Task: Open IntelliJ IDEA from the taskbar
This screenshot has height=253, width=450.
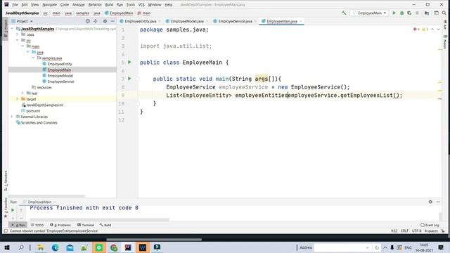Action: pos(128,247)
